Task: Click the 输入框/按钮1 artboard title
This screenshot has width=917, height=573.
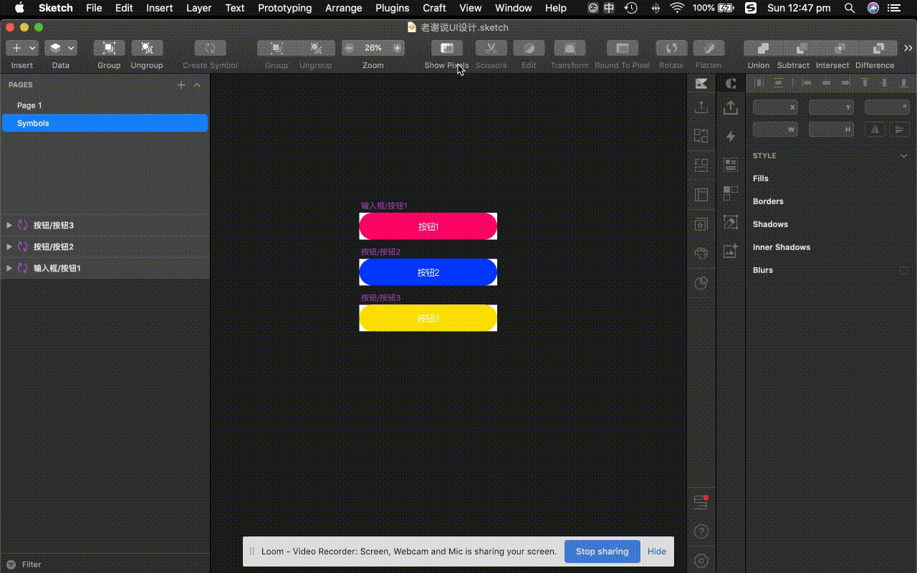Action: (384, 206)
